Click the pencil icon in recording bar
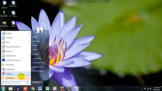 (x=103, y=2)
